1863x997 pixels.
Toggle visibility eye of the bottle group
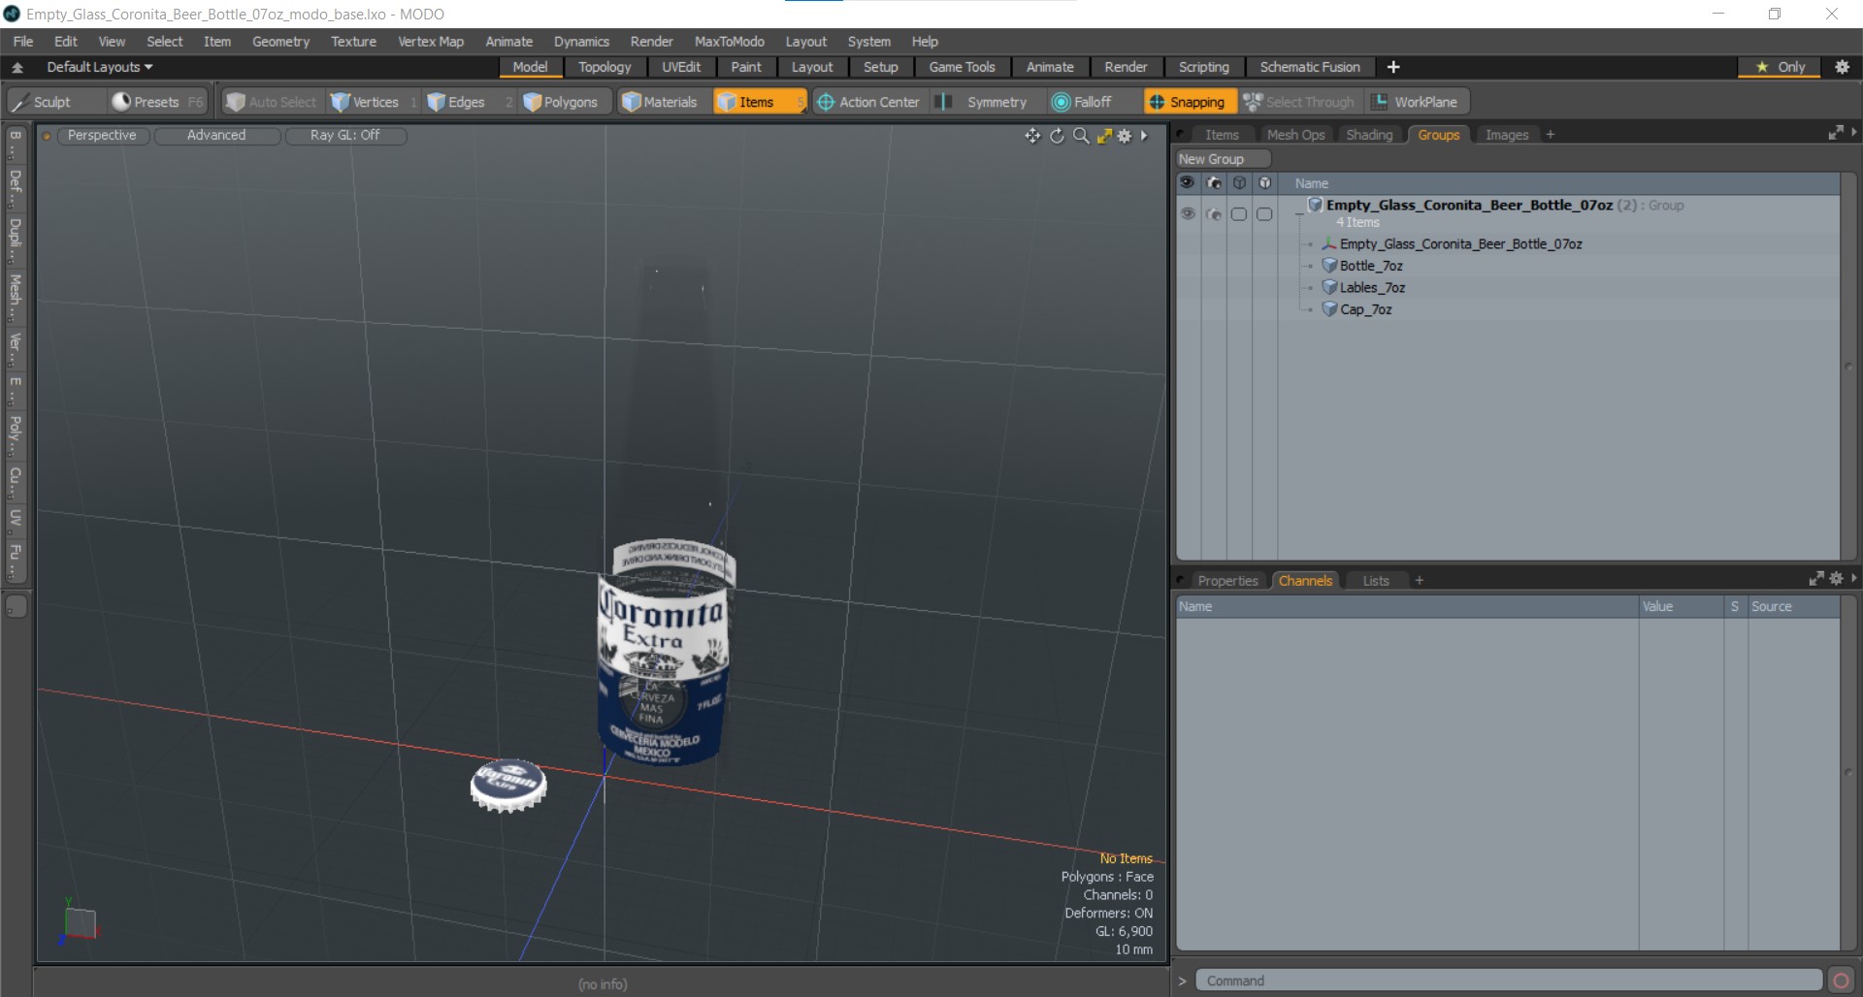click(x=1188, y=213)
